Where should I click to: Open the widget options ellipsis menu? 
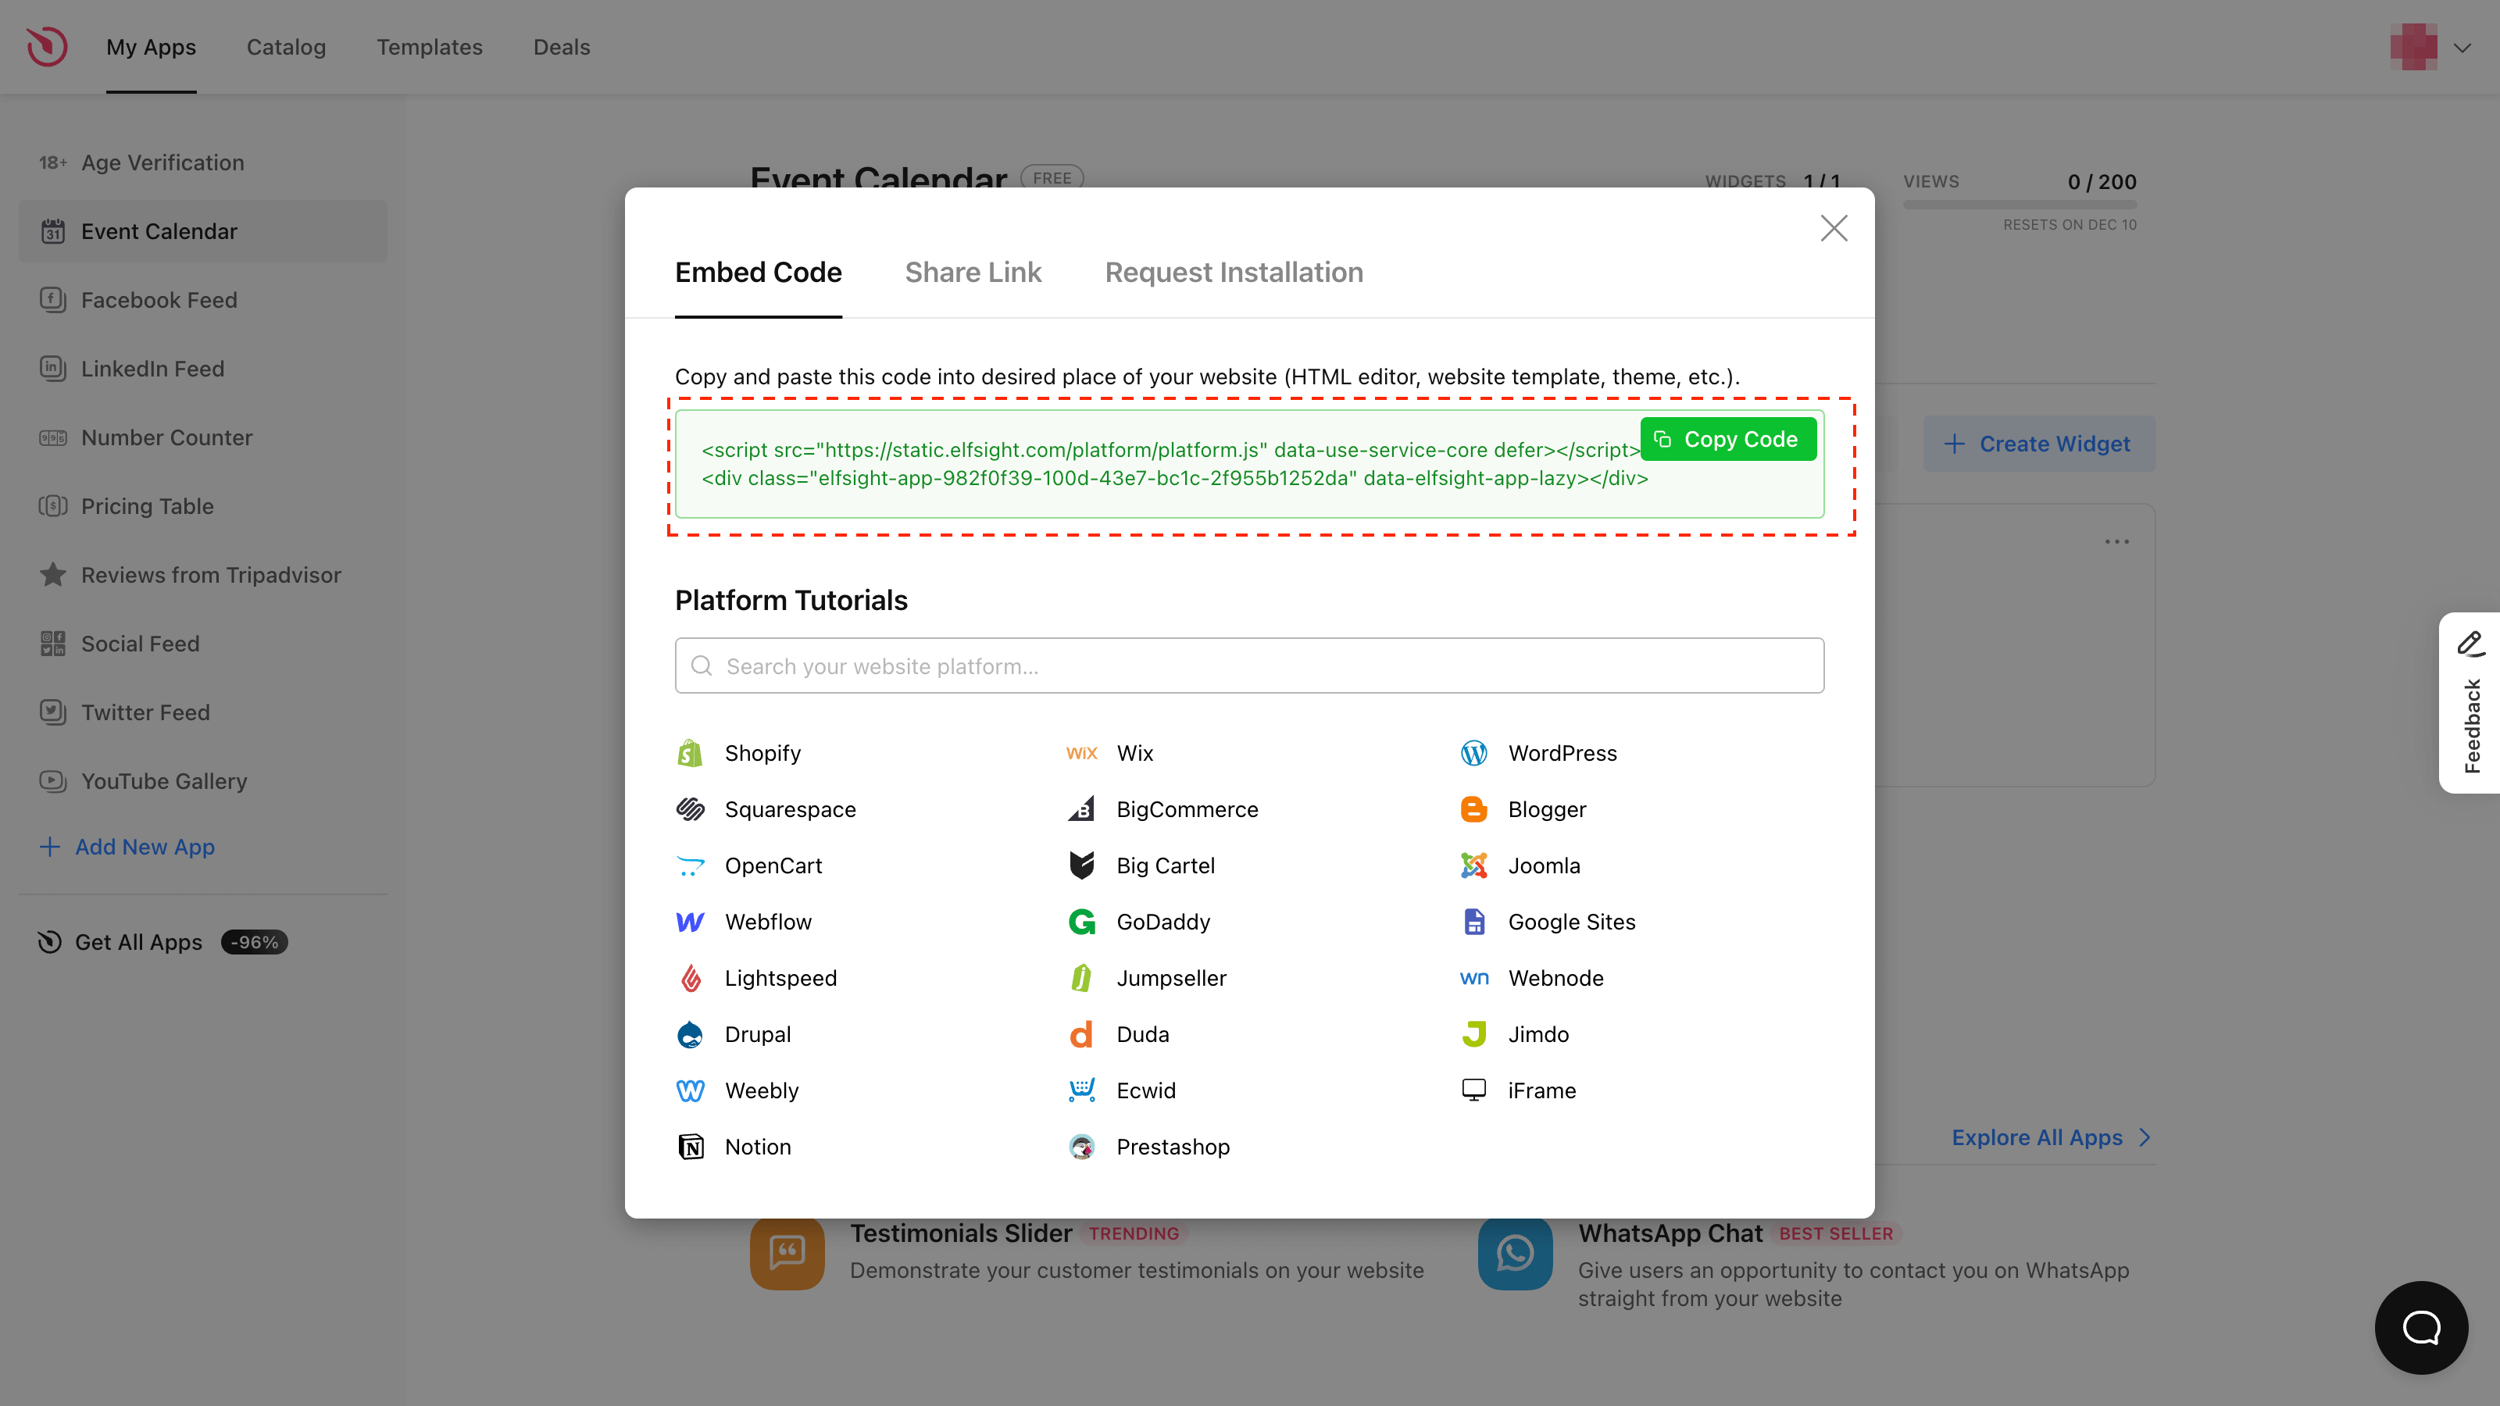point(2116,541)
